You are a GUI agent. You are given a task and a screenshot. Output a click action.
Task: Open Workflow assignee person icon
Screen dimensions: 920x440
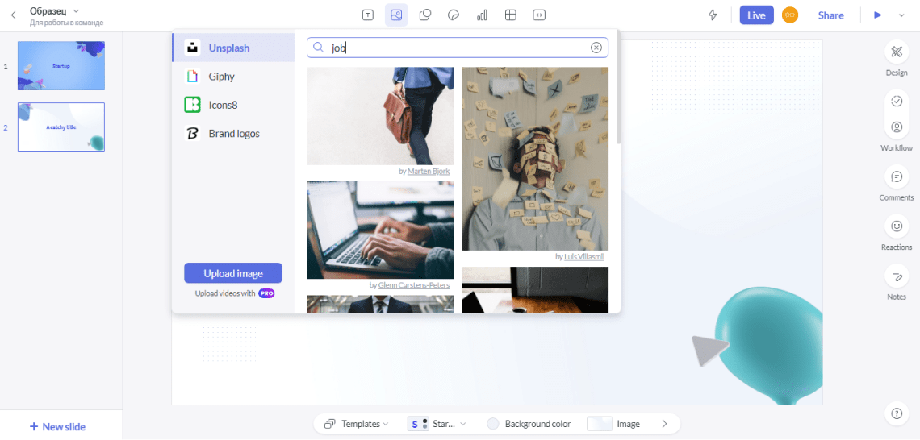coord(896,127)
